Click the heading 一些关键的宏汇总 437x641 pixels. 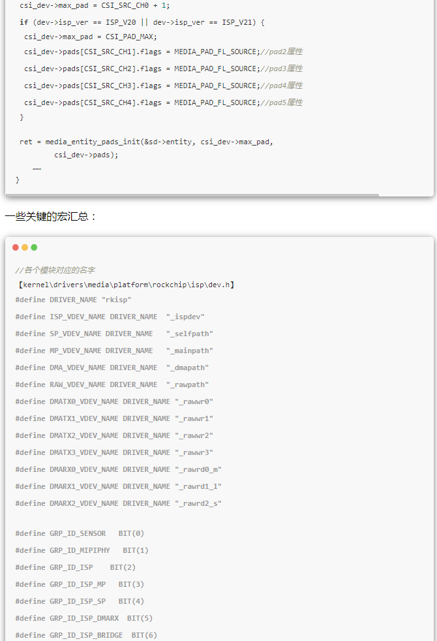(x=51, y=216)
